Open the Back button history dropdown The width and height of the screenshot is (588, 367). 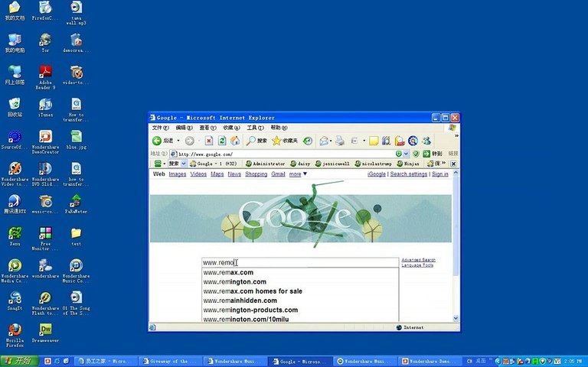coord(178,141)
